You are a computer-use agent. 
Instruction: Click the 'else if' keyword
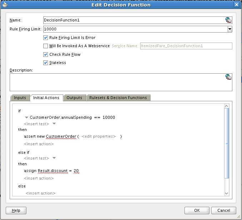pyautogui.click(x=24, y=152)
